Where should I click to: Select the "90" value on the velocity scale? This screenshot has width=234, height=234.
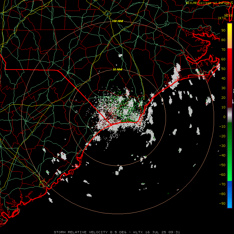coord(223,30)
